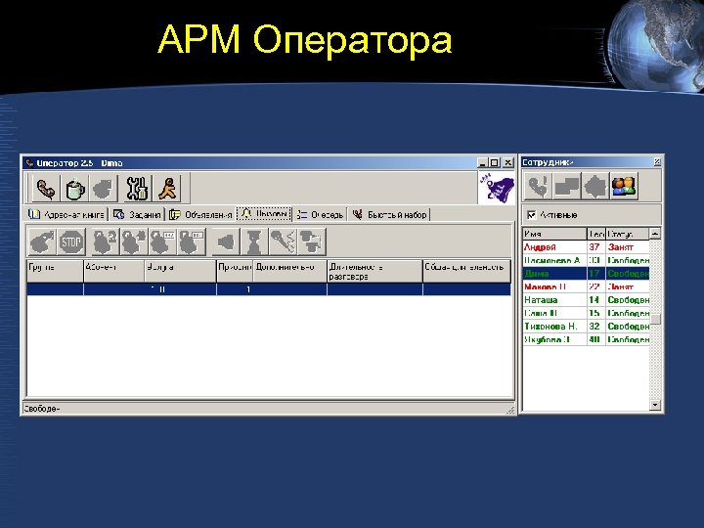Open the Адресная книга tab

coord(66,214)
